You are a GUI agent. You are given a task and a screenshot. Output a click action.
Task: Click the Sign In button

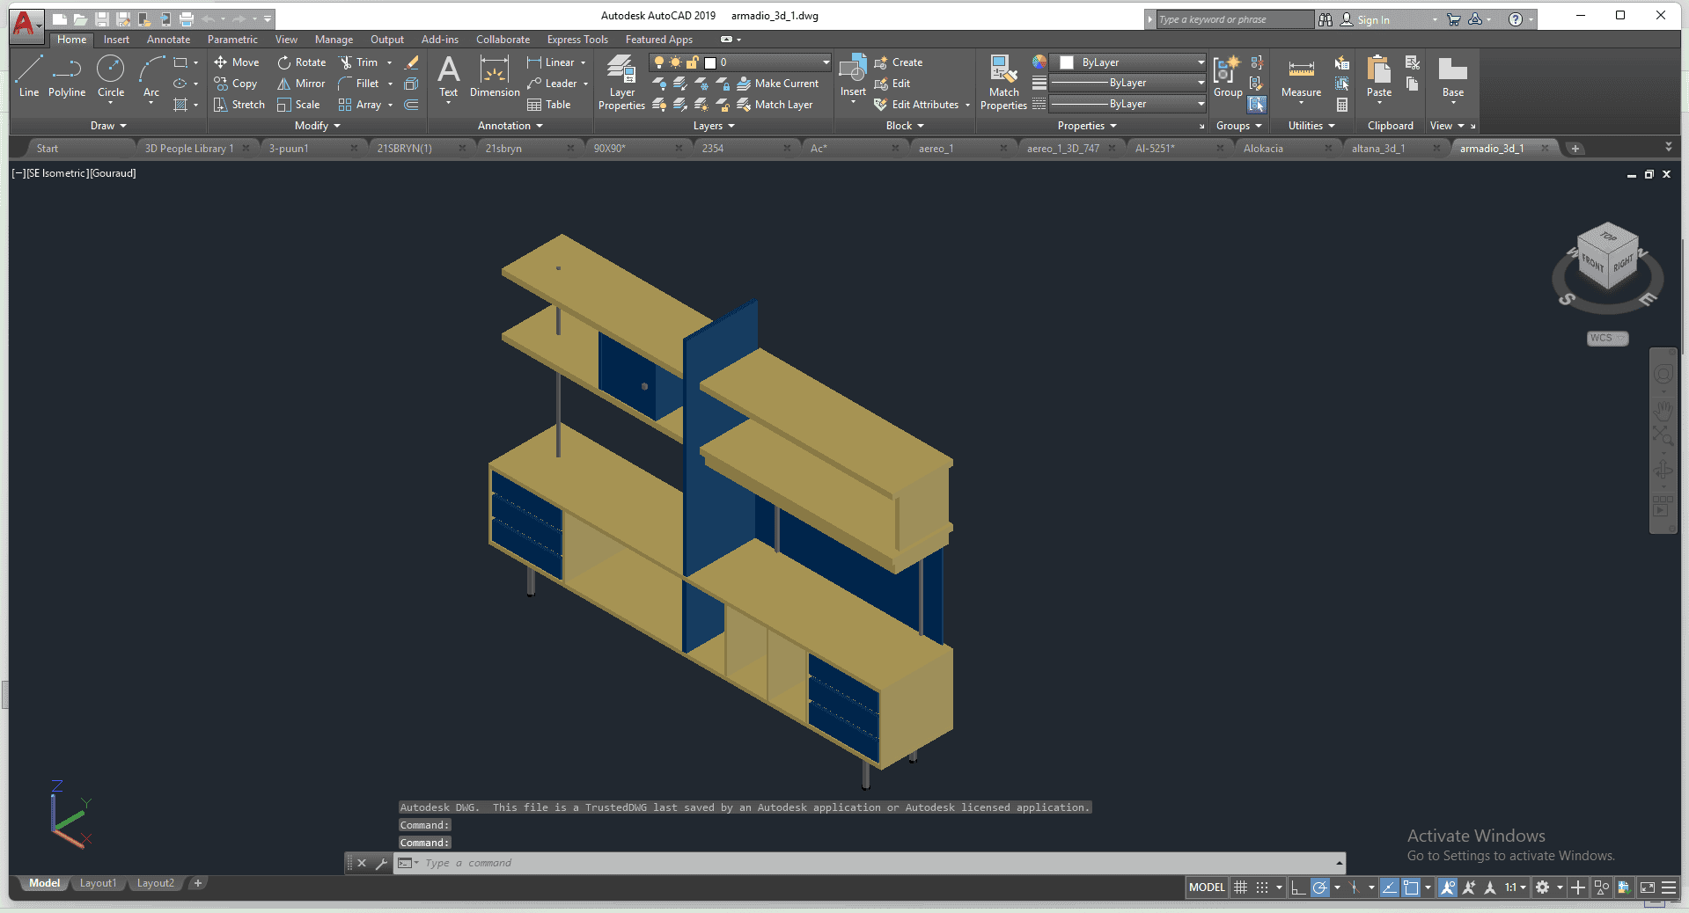click(x=1372, y=19)
